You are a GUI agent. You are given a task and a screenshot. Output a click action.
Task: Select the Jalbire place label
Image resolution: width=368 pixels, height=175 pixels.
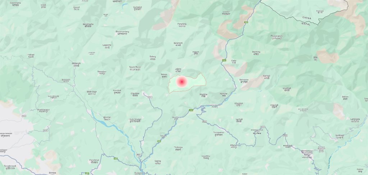[x=178, y=70]
